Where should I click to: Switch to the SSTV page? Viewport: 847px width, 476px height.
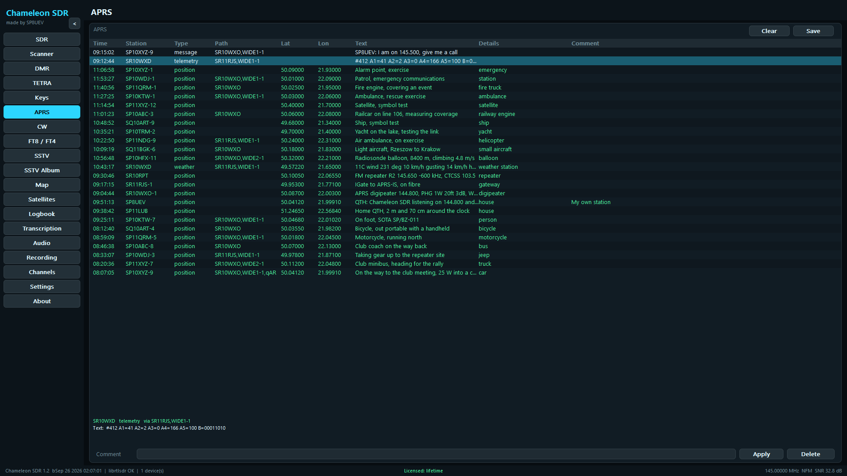(42, 156)
